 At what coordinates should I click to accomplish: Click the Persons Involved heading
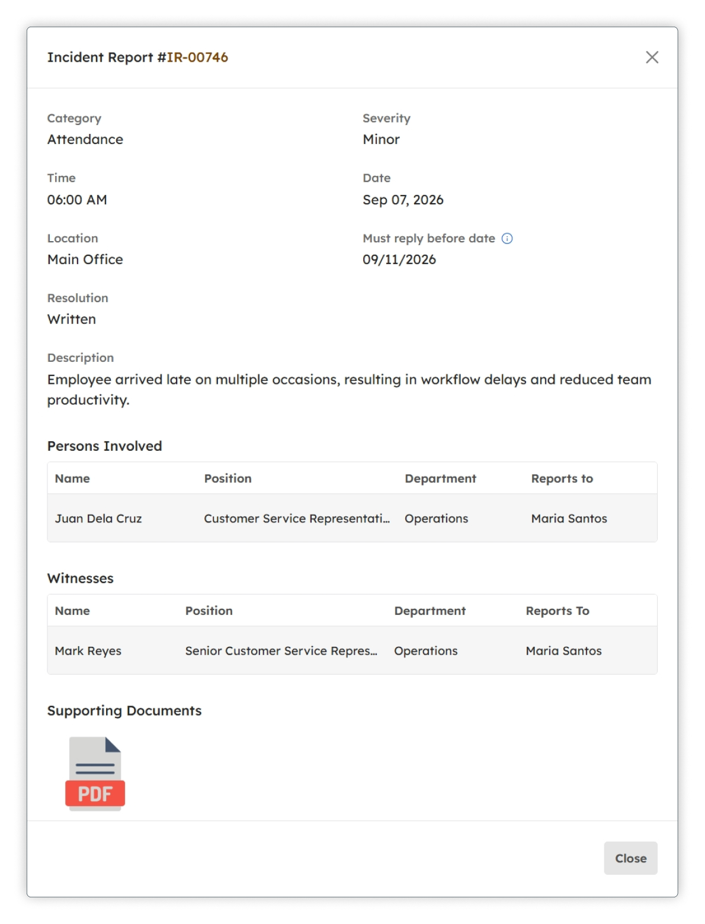104,445
